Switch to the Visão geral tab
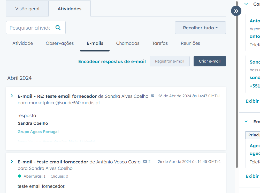 click(27, 9)
